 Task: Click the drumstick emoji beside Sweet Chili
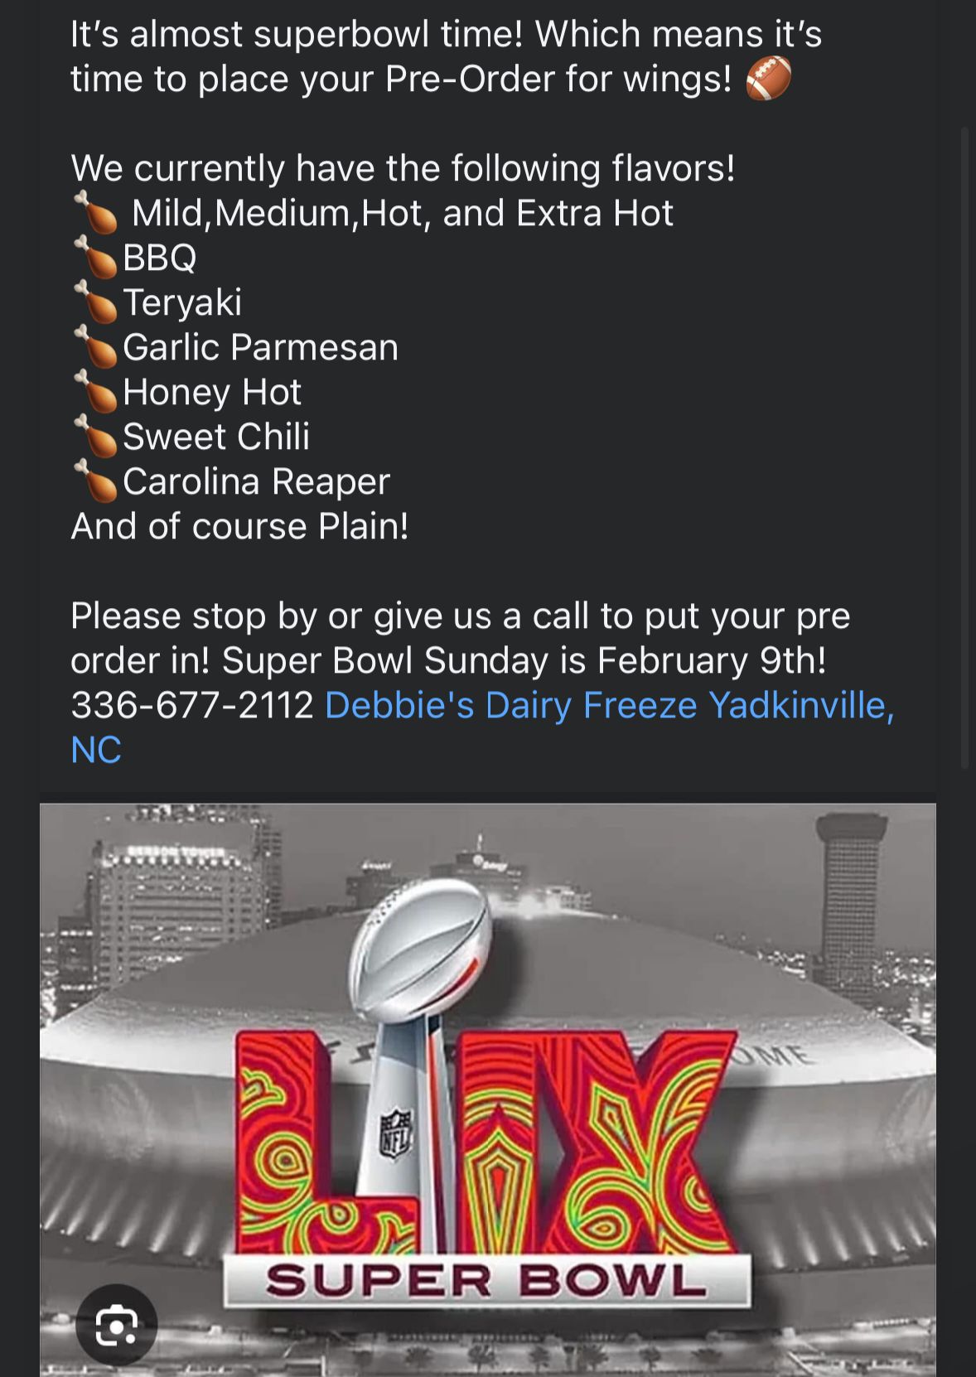95,436
